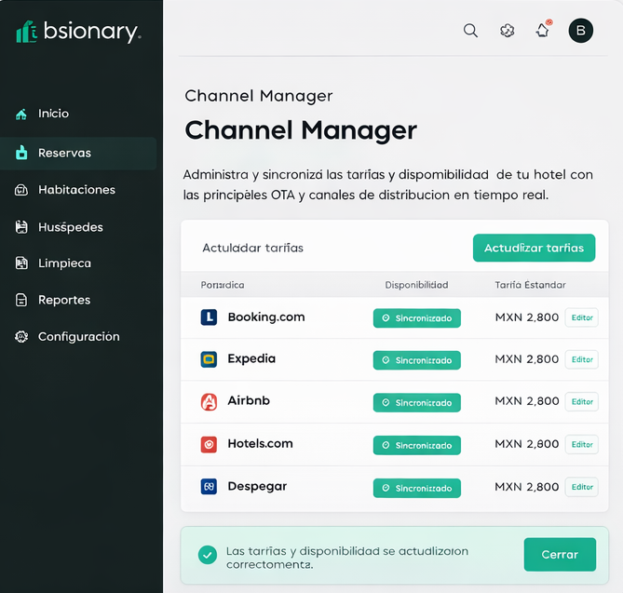Click Sincronizado badge in Airbnb row

pyautogui.click(x=417, y=403)
